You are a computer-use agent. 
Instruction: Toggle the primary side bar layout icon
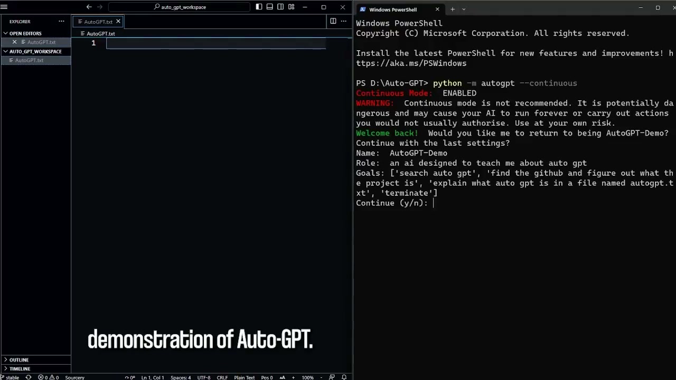tap(259, 7)
